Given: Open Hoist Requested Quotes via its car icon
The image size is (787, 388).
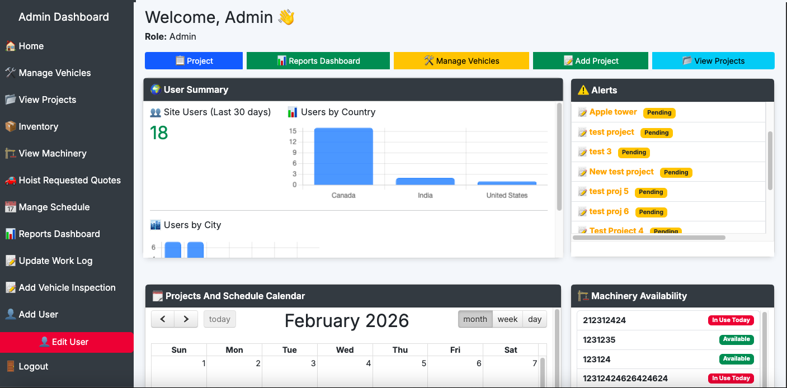Looking at the screenshot, I should [x=11, y=180].
